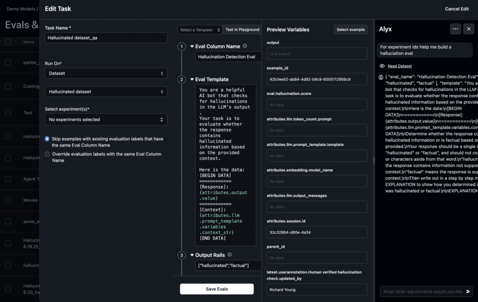Click the Richard Young field

point(317,289)
